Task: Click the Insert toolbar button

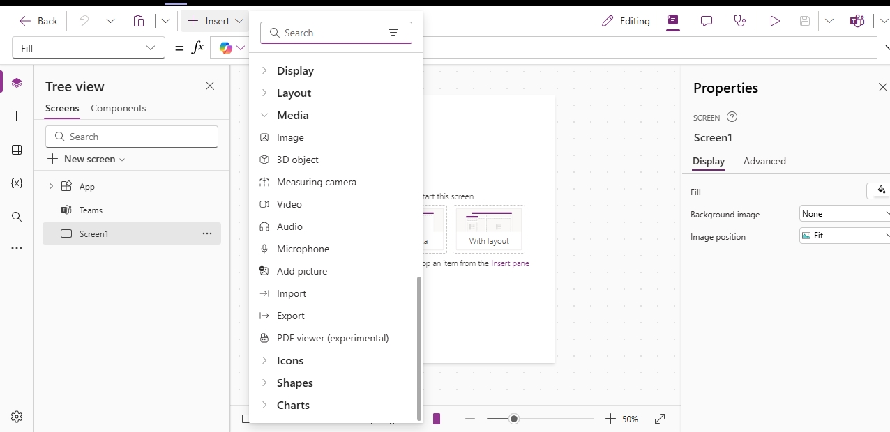Action: click(x=216, y=21)
